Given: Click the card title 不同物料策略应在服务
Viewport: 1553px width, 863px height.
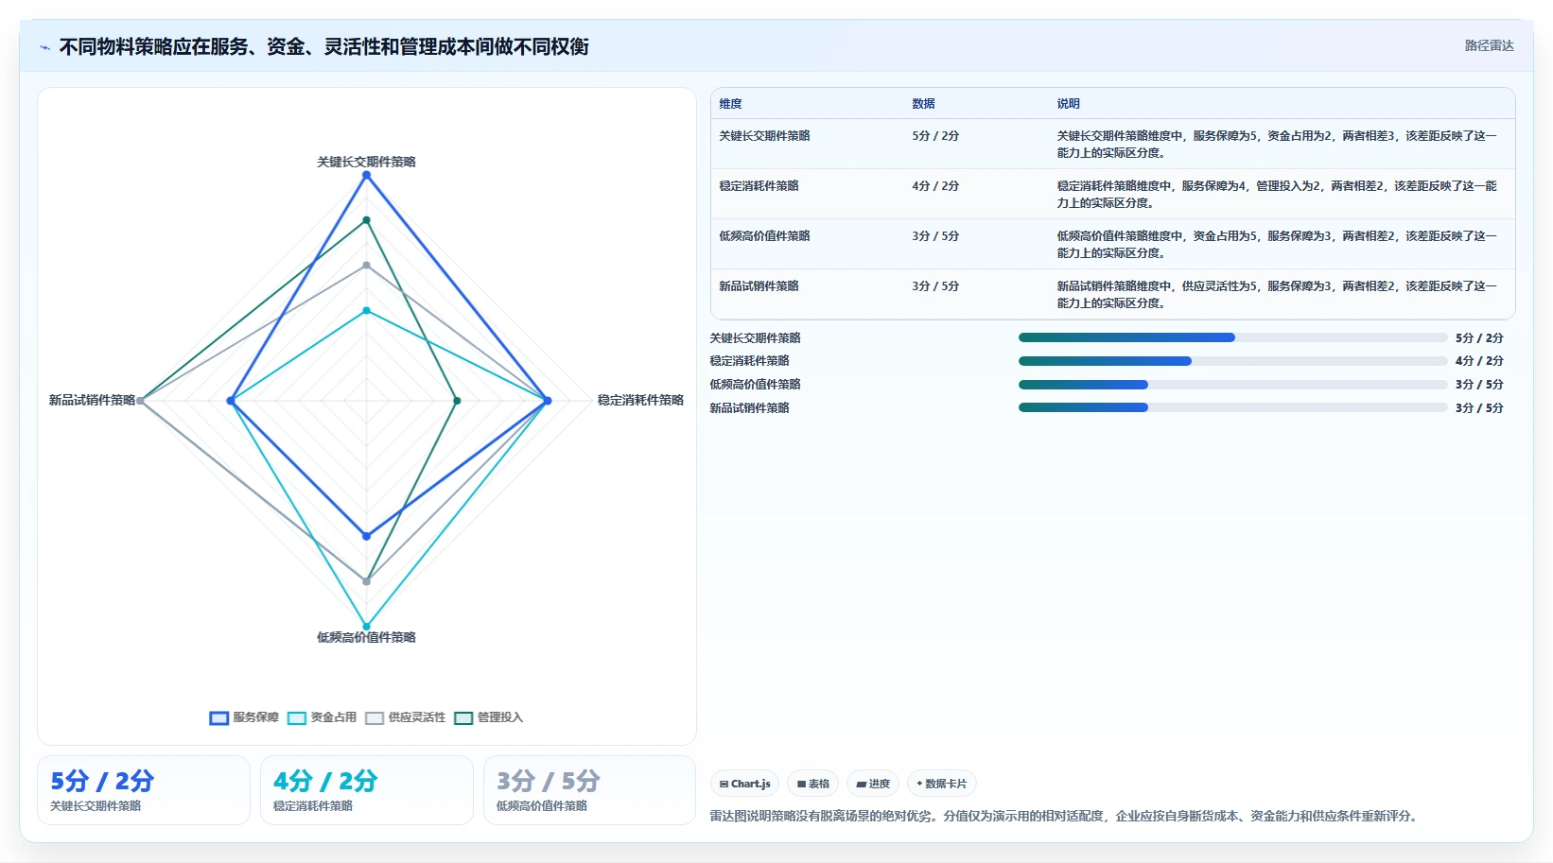Looking at the screenshot, I should [324, 47].
